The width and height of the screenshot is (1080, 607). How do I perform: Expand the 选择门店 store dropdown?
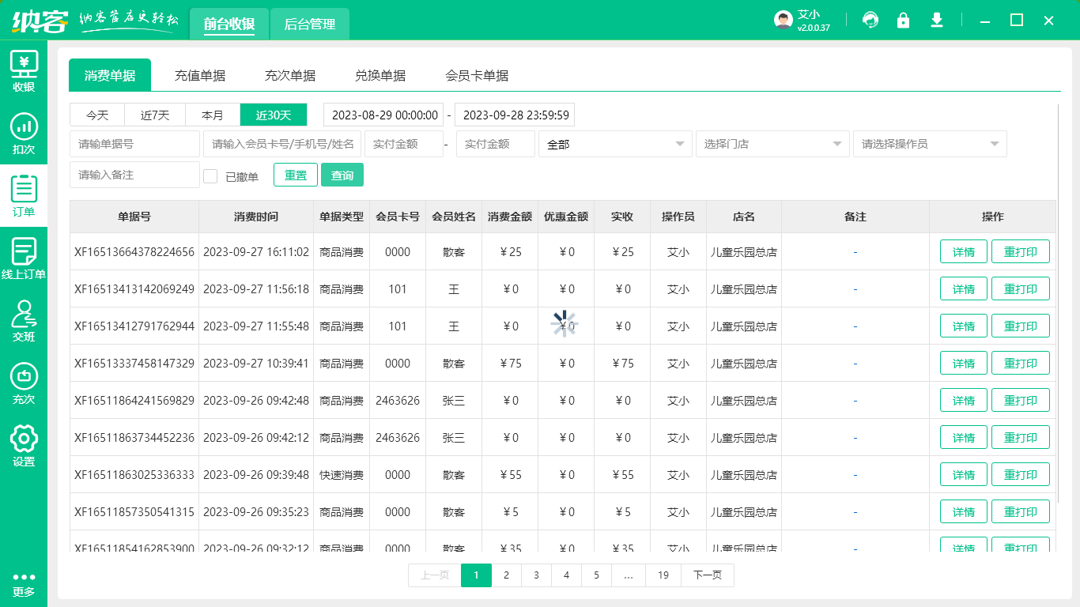click(x=772, y=144)
